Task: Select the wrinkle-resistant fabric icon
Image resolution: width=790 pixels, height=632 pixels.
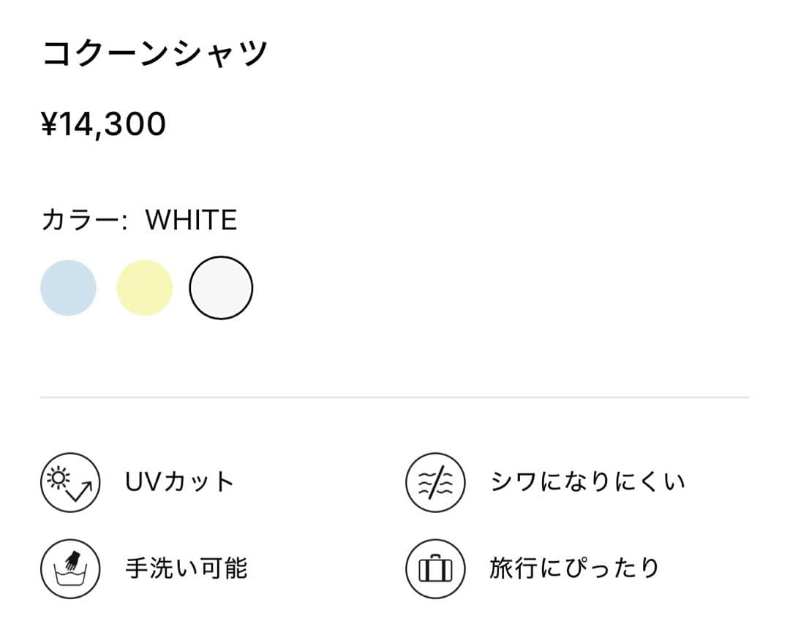Action: 435,481
